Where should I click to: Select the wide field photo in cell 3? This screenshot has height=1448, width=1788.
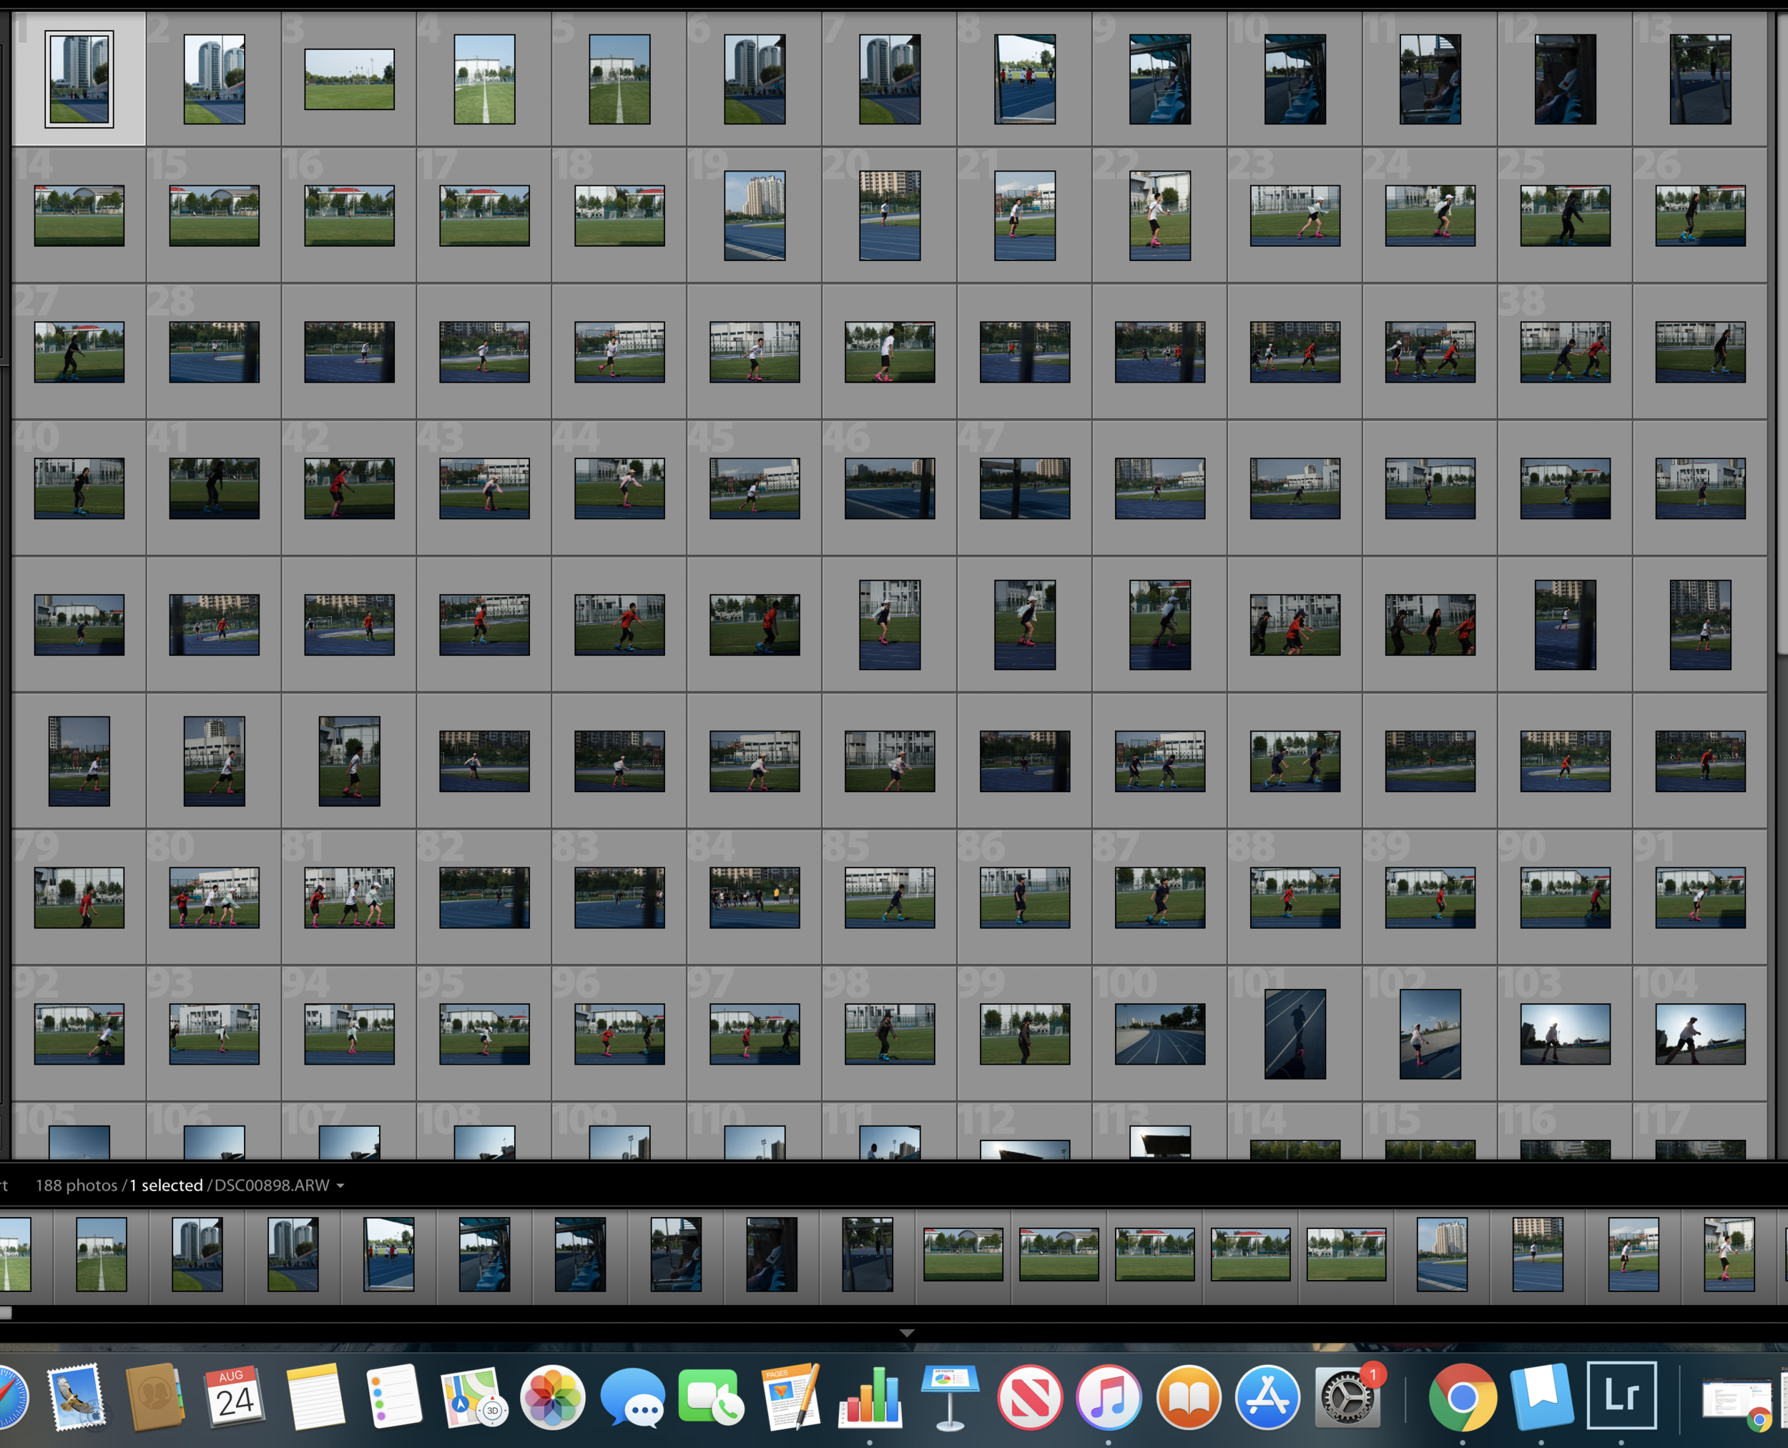pos(350,79)
